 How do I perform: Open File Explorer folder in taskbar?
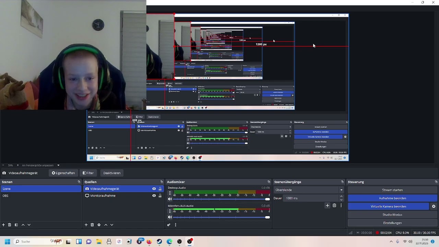(99, 242)
